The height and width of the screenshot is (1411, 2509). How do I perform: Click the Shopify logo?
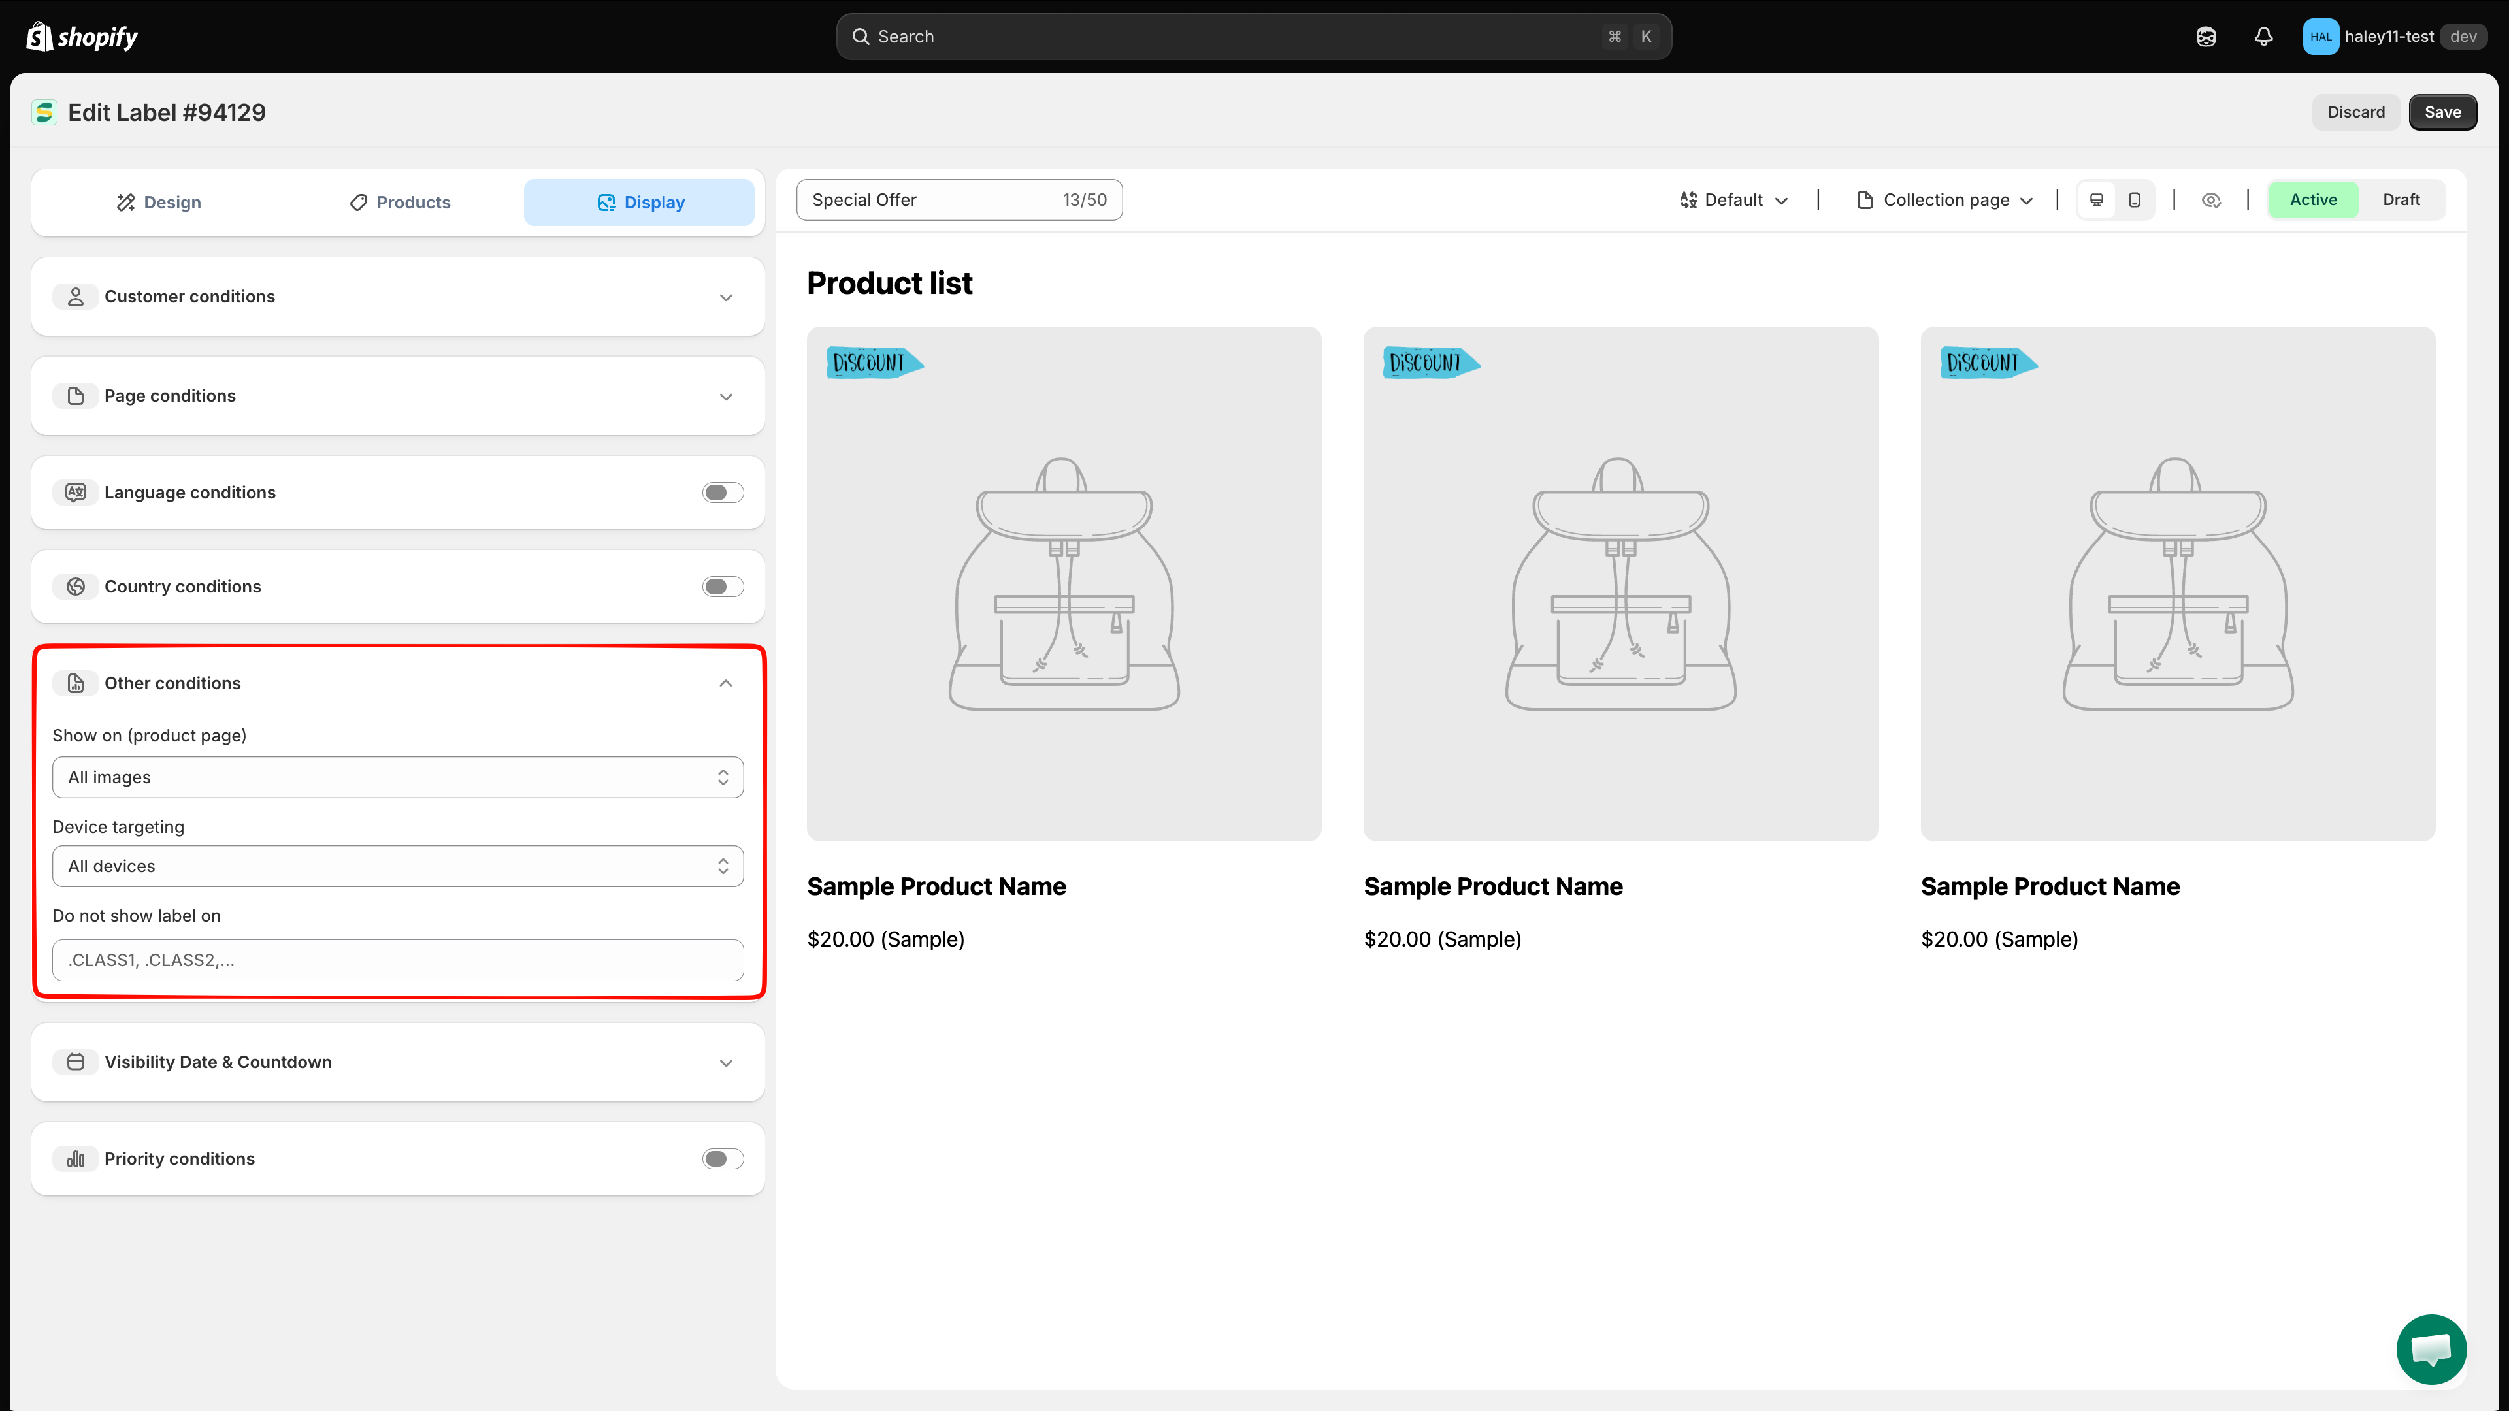coord(82,36)
